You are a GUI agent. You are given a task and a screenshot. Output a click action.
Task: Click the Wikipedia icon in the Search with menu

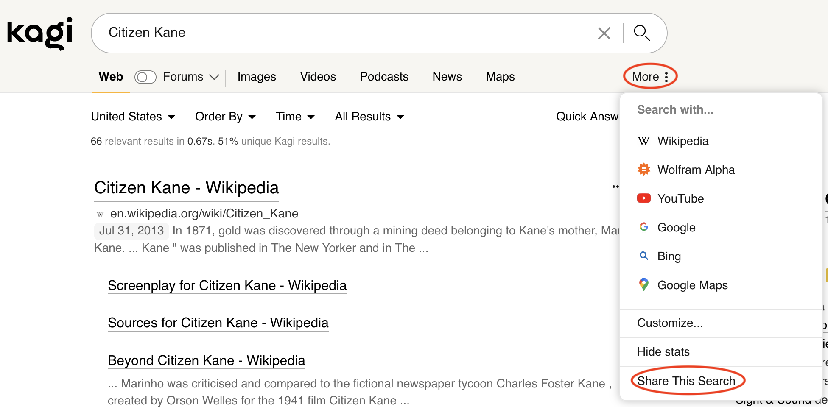pyautogui.click(x=643, y=141)
